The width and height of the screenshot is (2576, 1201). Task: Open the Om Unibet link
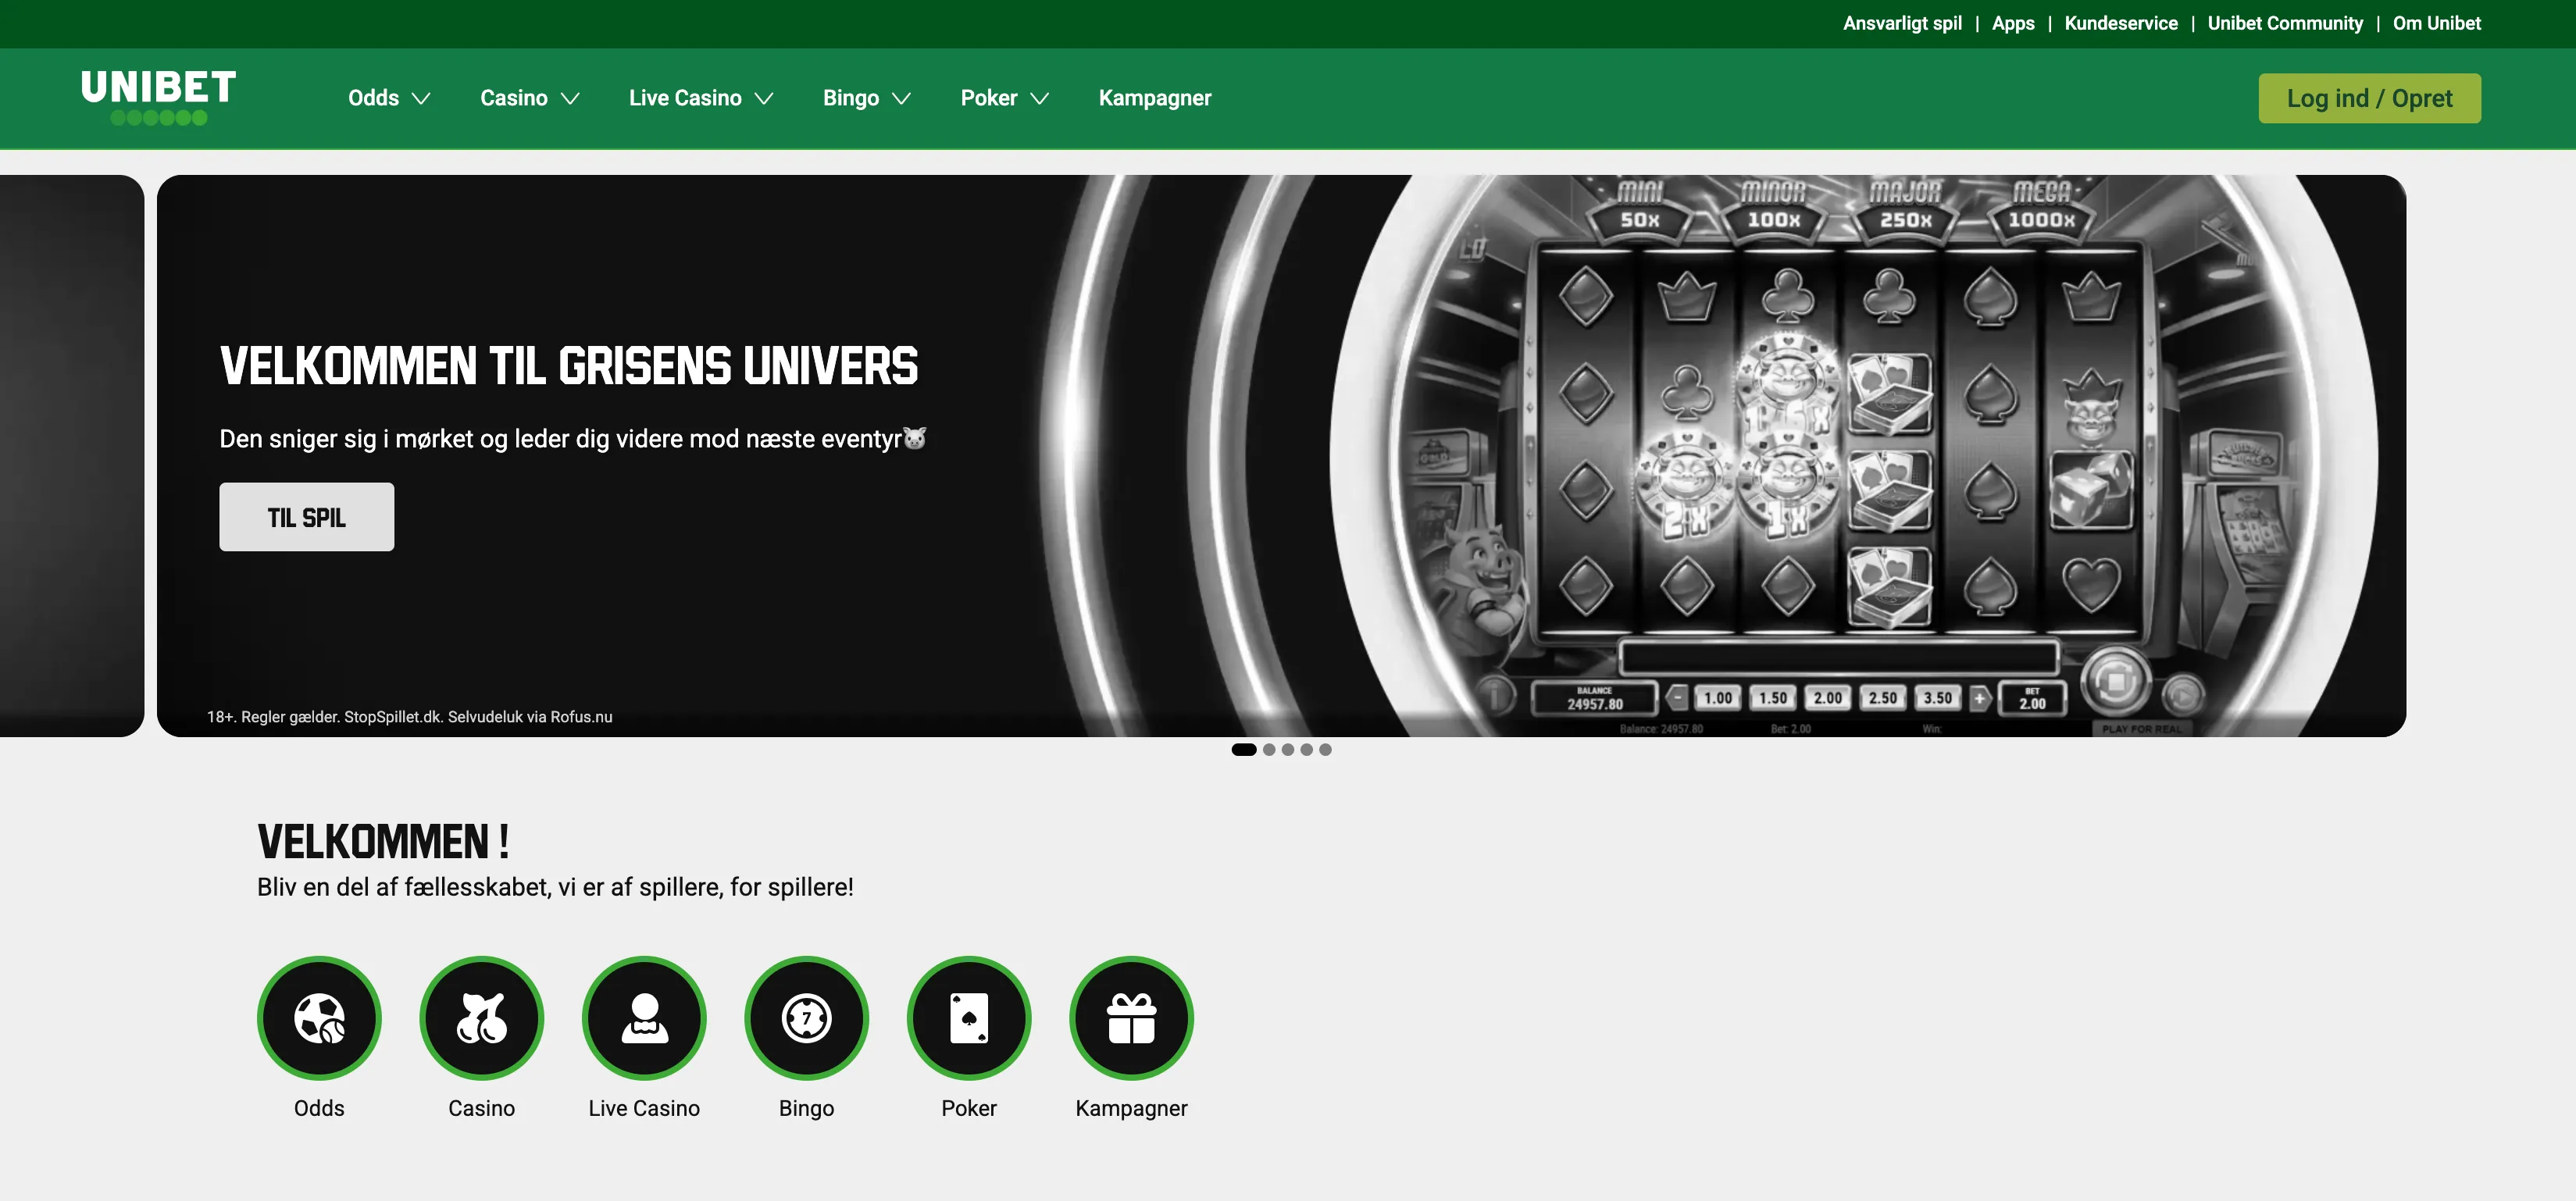coord(2436,23)
